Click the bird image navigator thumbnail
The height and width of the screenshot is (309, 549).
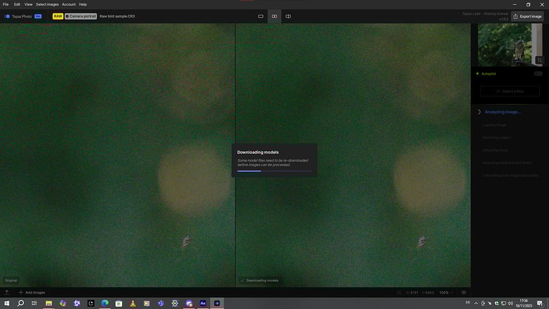click(506, 44)
